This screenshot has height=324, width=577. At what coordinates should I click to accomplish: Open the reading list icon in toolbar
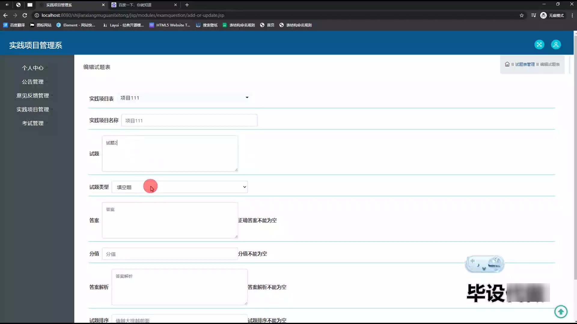533,15
